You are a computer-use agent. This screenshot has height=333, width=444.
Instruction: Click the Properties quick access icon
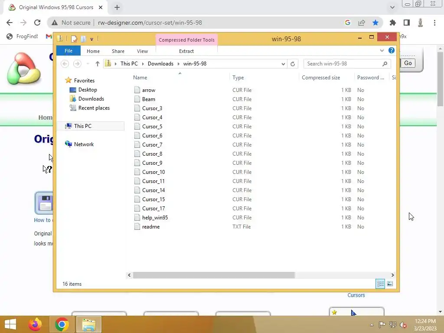point(74,39)
